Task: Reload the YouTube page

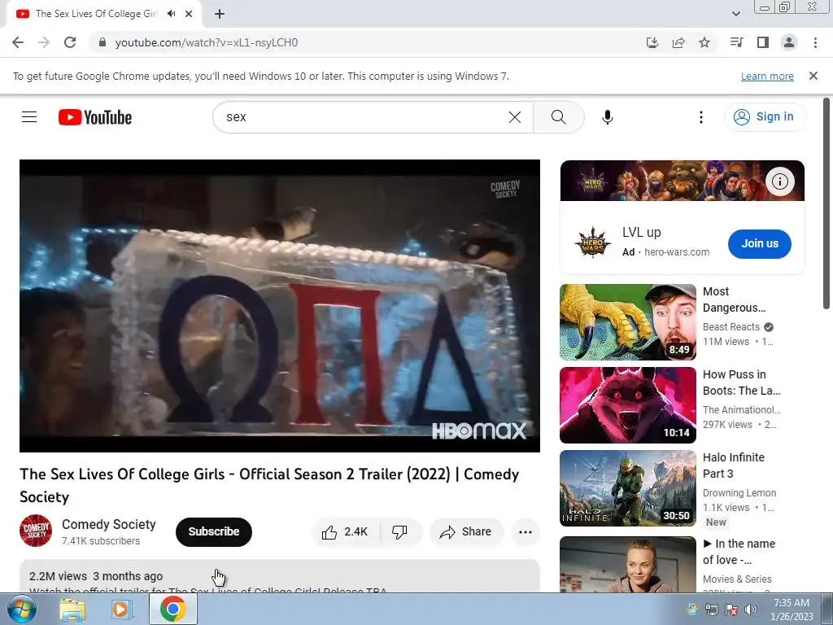Action: click(70, 42)
